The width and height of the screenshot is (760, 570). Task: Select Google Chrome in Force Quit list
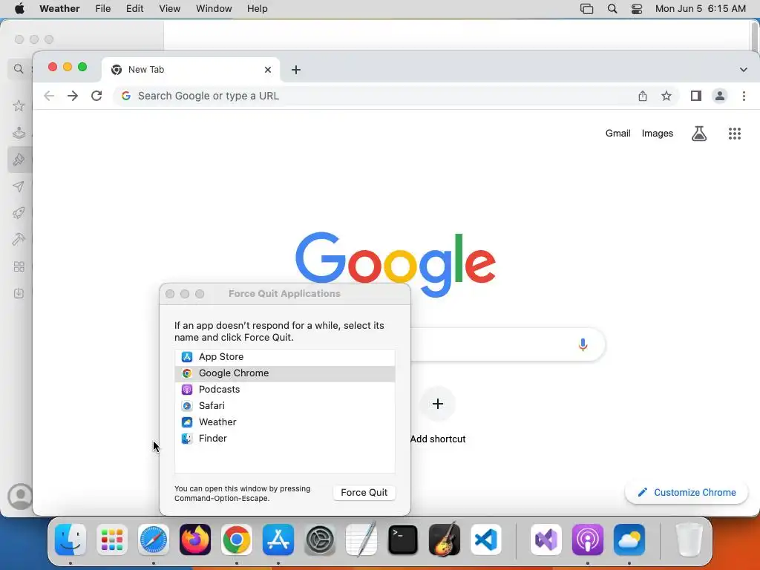point(284,373)
